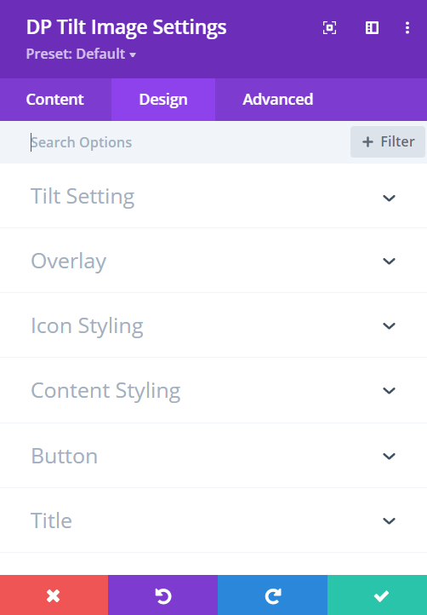
Task: Click the plus icon on Filter
Action: [x=367, y=142]
